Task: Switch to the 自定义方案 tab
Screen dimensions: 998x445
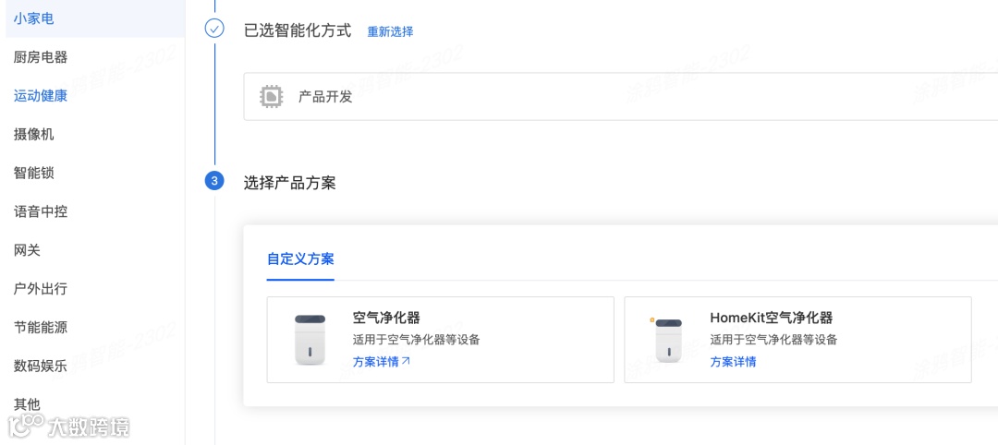Action: [300, 259]
